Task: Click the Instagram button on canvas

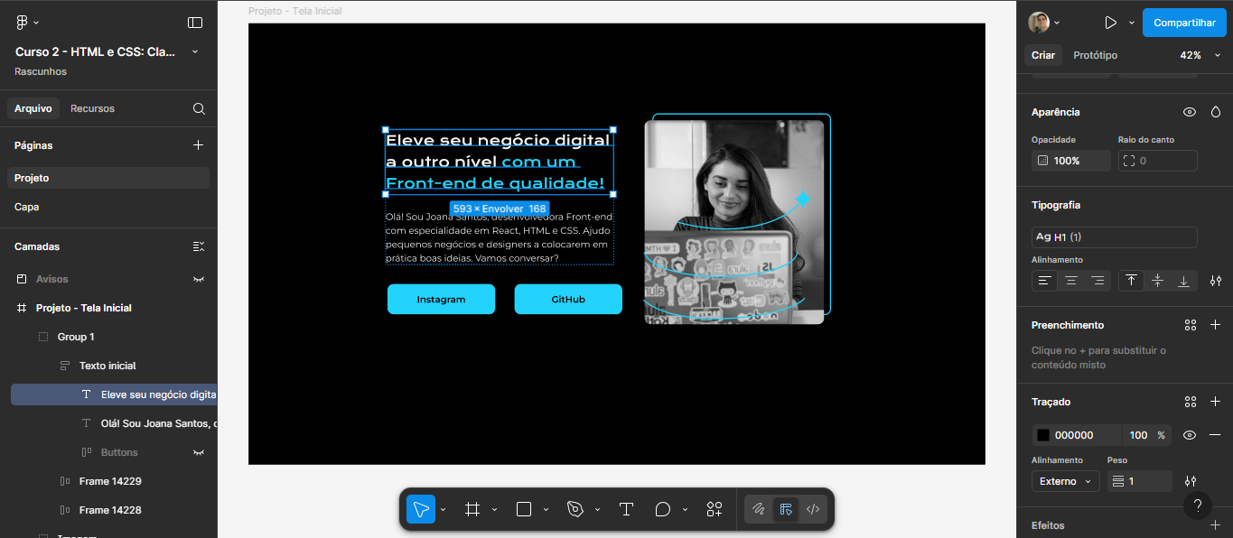Action: point(441,299)
